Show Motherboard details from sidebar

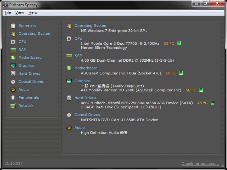point(30,57)
